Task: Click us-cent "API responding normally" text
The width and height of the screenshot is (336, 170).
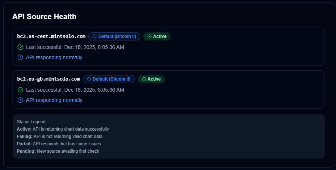Action: pos(54,57)
